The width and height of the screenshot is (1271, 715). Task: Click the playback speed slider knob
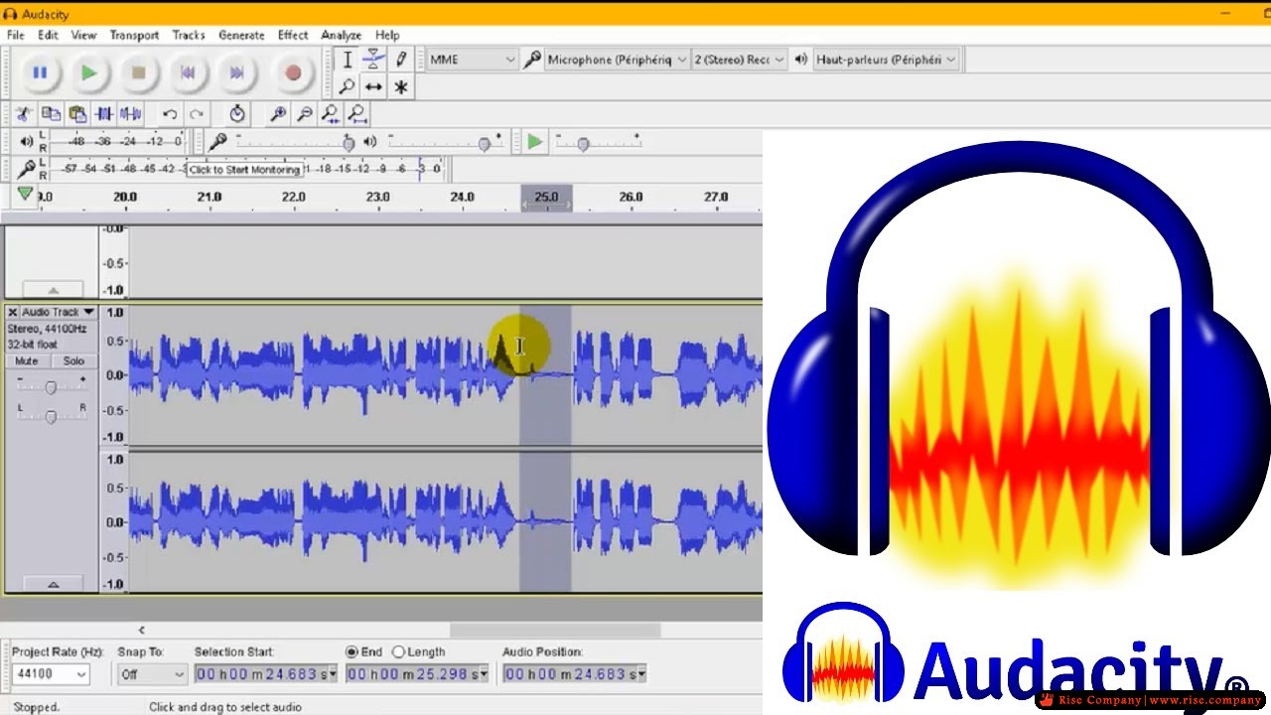[583, 144]
